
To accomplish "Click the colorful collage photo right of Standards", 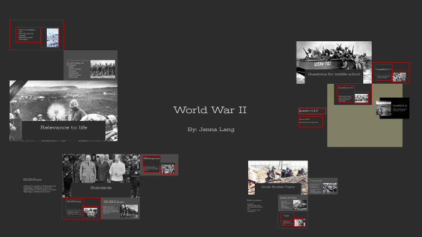I will click(x=168, y=169).
